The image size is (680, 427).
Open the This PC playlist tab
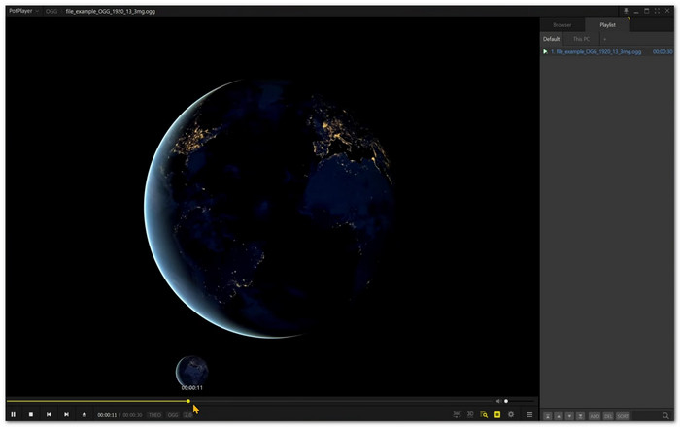581,39
